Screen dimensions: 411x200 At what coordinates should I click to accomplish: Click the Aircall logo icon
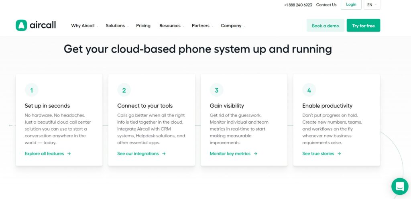click(21, 25)
